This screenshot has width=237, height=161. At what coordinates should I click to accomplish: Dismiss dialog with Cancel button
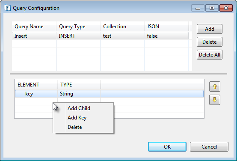pyautogui.click(x=209, y=146)
